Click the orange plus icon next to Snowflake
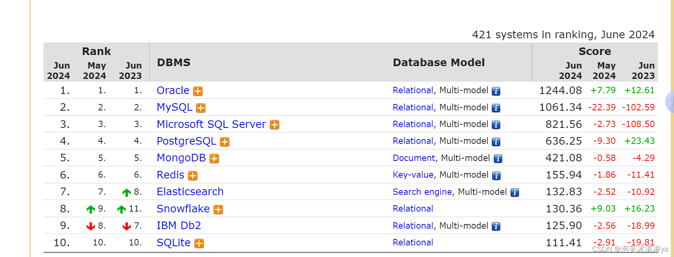The height and width of the screenshot is (257, 674). click(218, 210)
